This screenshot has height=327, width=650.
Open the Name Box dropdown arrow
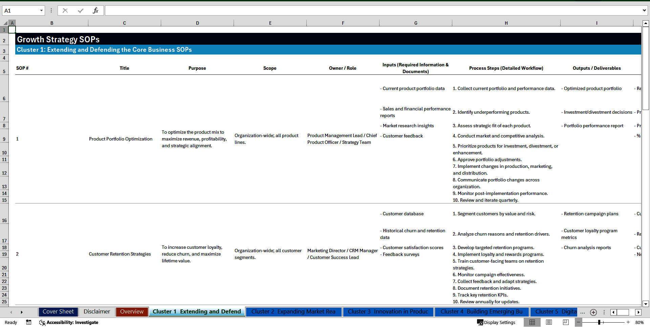(42, 10)
